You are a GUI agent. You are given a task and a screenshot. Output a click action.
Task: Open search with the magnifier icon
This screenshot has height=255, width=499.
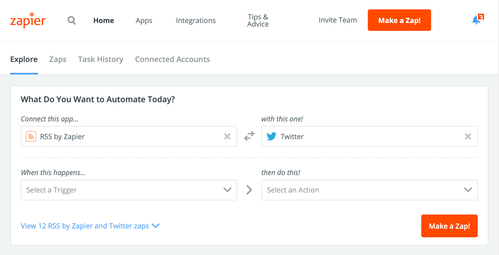[72, 20]
